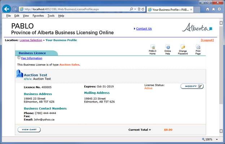
Task: Click the Print Page icon
Action: [198, 50]
